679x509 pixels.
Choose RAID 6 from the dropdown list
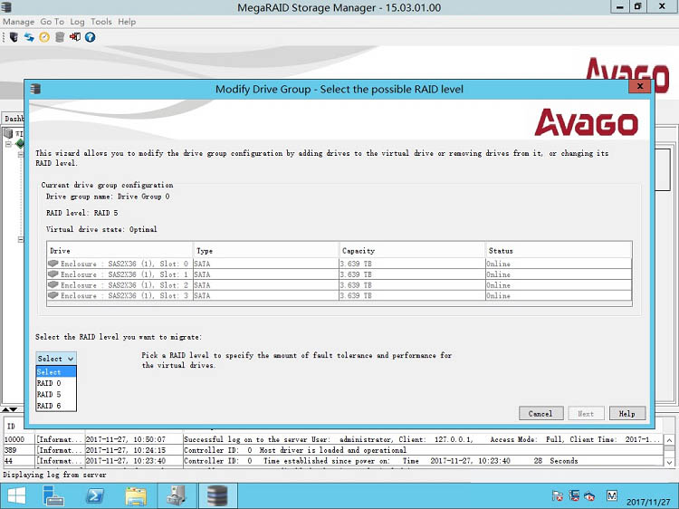coord(56,406)
